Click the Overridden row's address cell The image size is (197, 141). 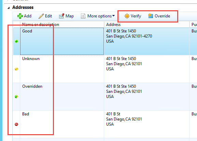(x=146, y=97)
